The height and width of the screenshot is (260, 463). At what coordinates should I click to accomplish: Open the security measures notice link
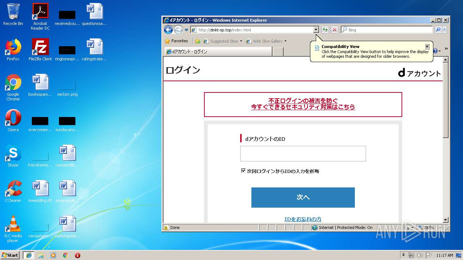point(303,104)
